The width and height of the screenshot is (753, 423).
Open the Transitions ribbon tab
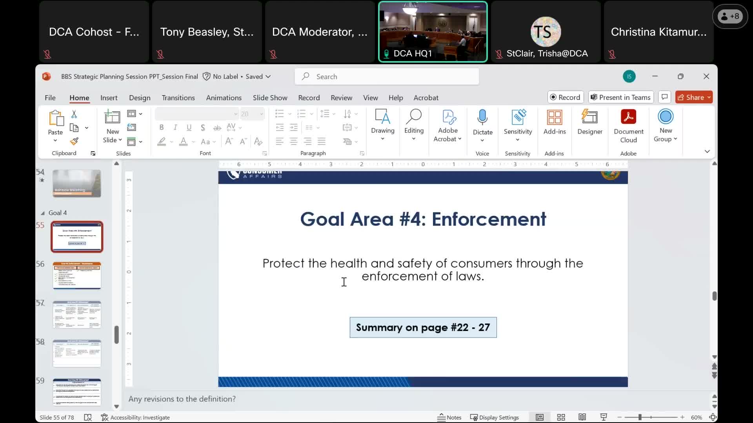click(178, 98)
